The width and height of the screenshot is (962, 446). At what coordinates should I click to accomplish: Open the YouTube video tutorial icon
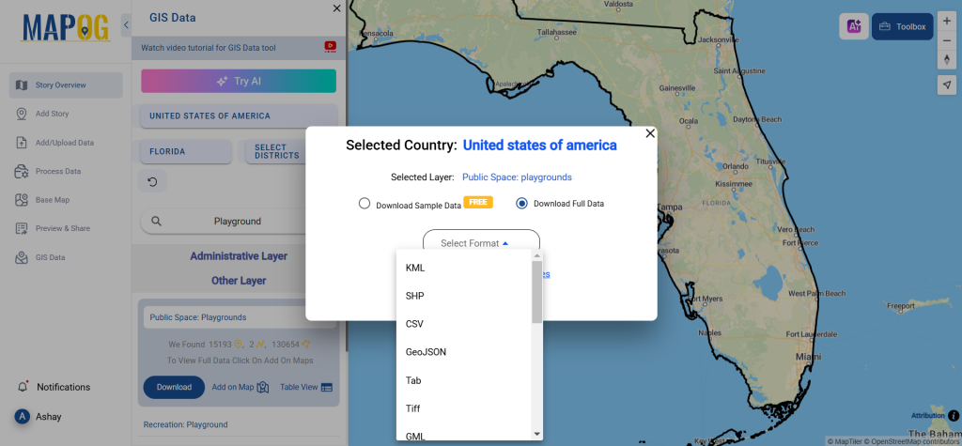pyautogui.click(x=330, y=47)
